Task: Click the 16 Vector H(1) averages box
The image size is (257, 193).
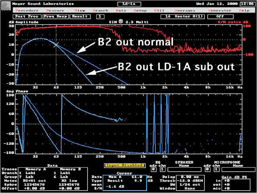Action: tap(183, 16)
